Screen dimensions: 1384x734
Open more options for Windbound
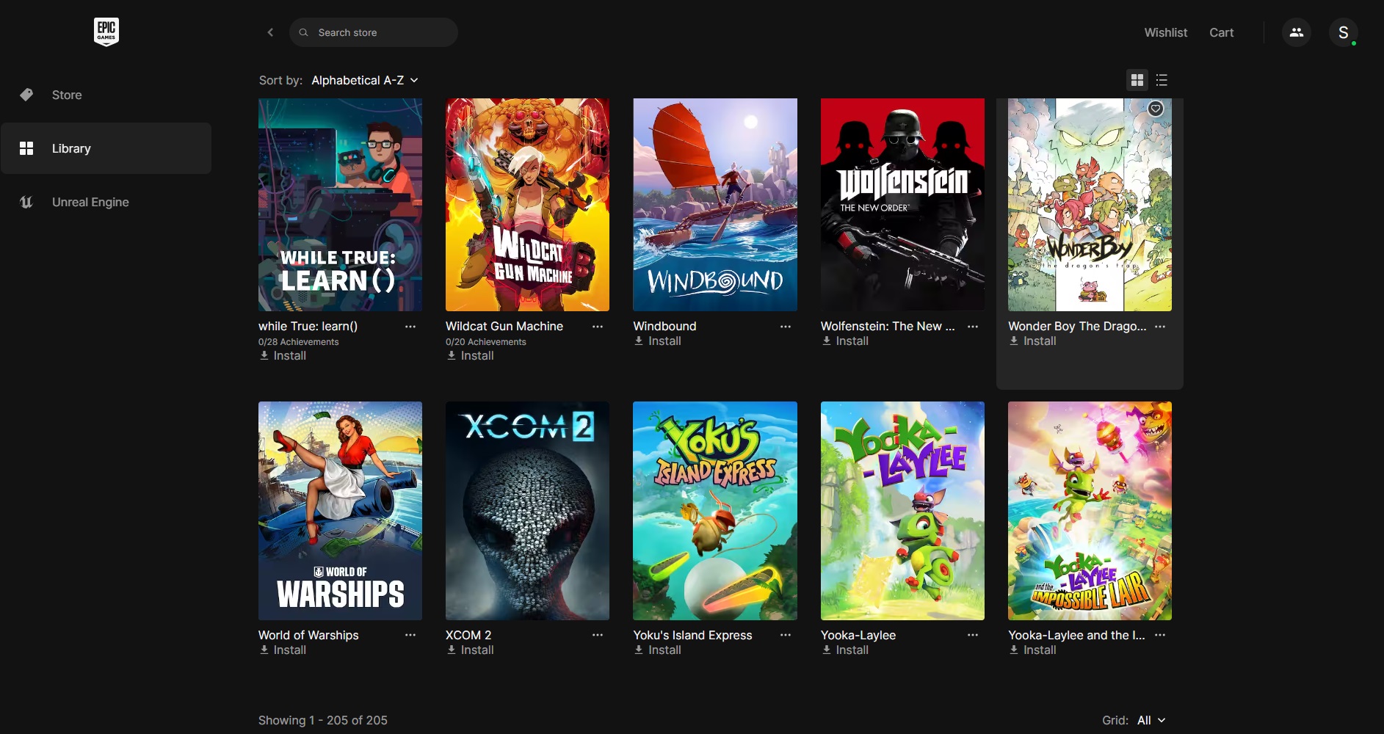[x=785, y=327]
